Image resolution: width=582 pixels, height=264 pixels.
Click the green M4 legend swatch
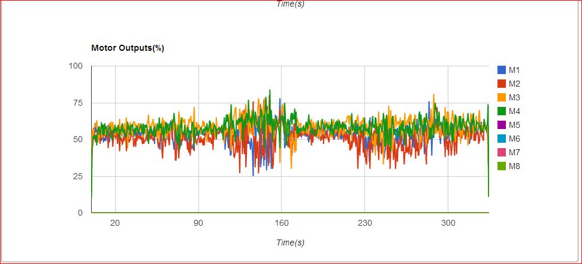pos(502,111)
